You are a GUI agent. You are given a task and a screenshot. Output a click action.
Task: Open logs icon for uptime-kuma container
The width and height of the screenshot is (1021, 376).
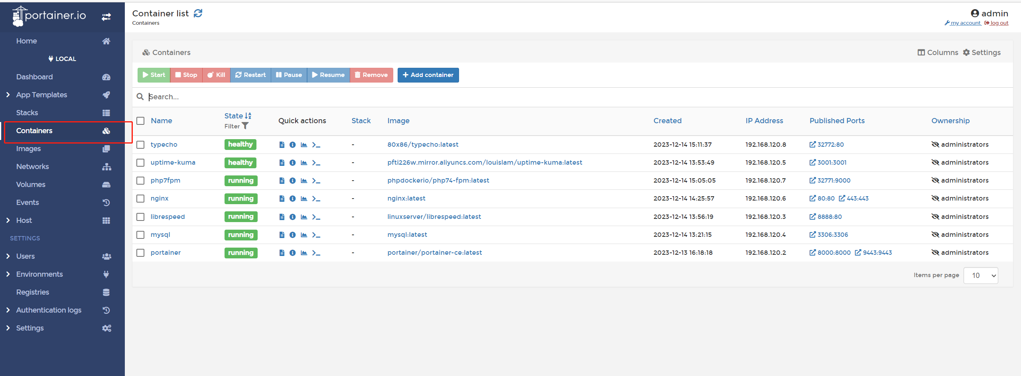coord(282,163)
